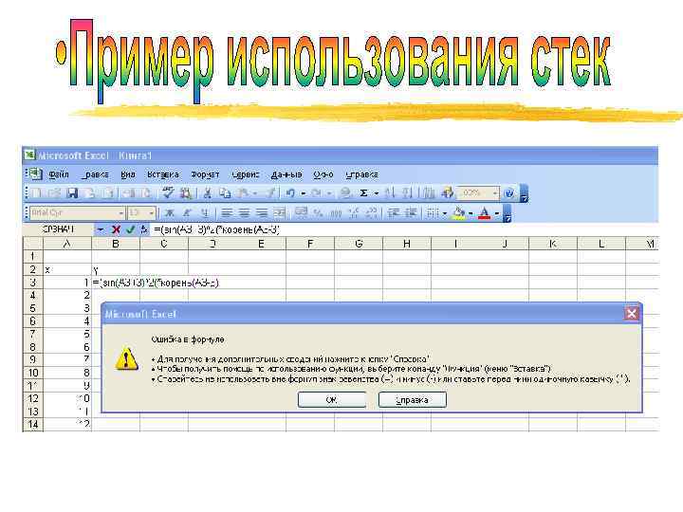Click OK in the error dialog
The height and width of the screenshot is (512, 683).
click(332, 400)
